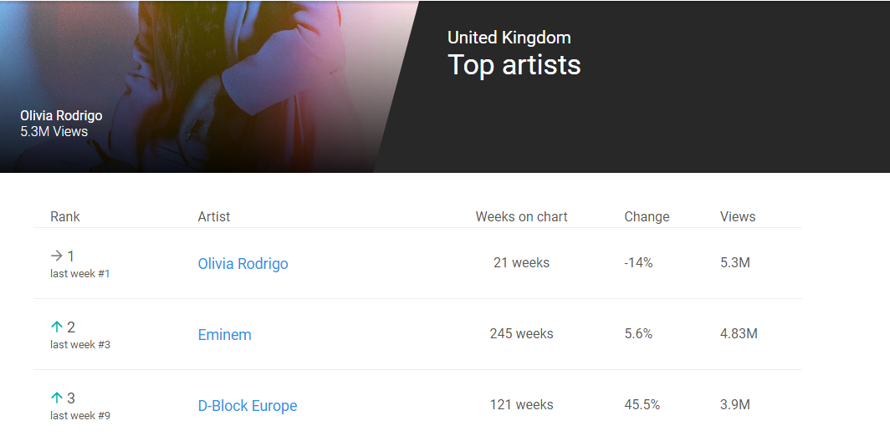Click the last week #9 label

(80, 416)
